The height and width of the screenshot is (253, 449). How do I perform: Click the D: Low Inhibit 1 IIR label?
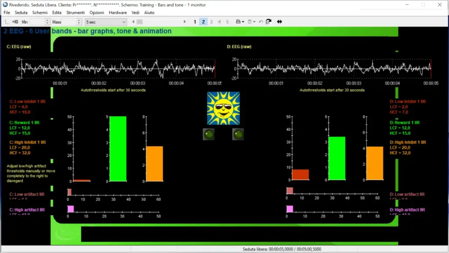(x=407, y=101)
